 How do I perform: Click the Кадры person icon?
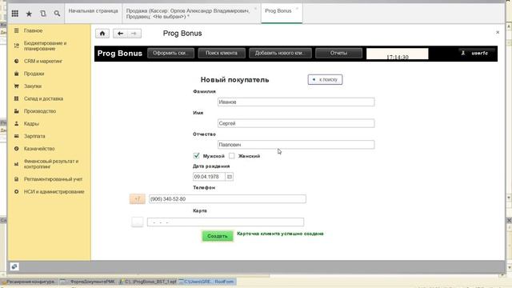coord(16,123)
